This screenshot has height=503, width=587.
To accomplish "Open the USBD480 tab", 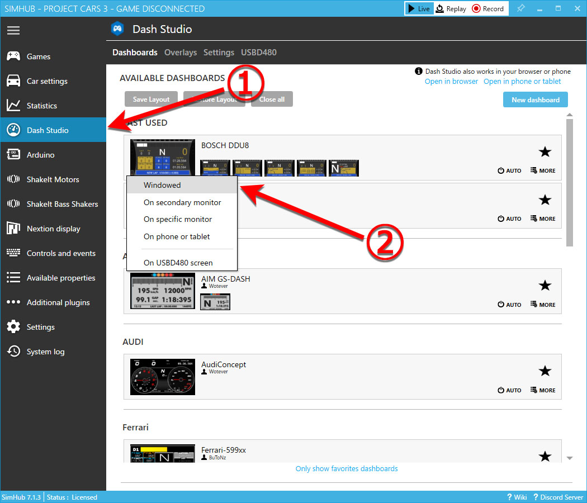I will point(259,53).
